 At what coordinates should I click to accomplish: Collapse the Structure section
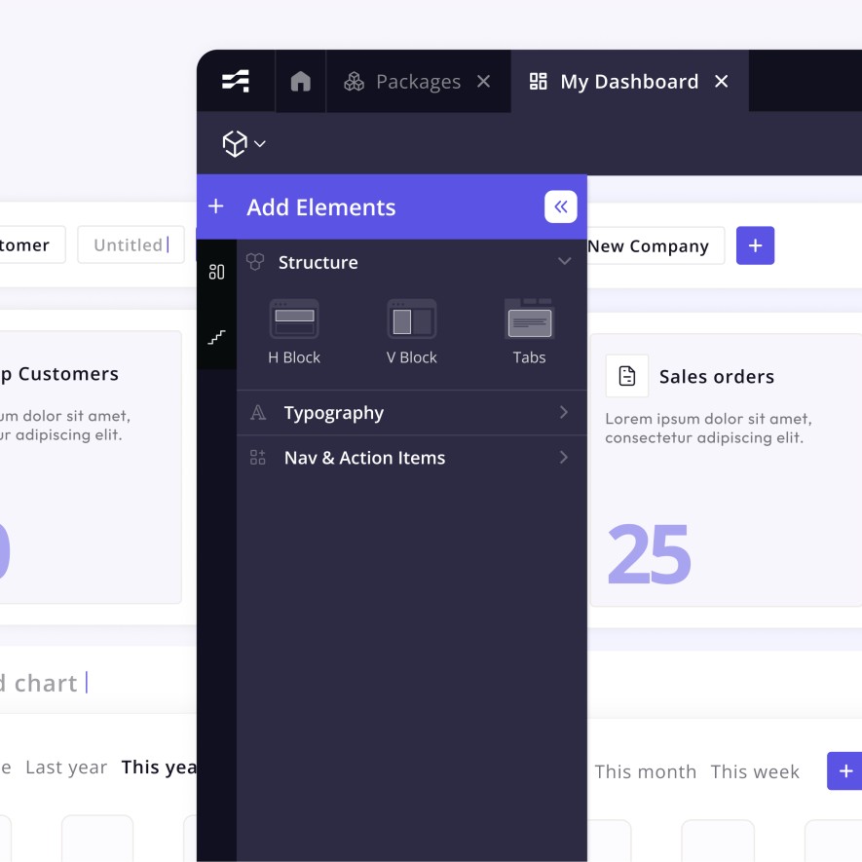[564, 261]
